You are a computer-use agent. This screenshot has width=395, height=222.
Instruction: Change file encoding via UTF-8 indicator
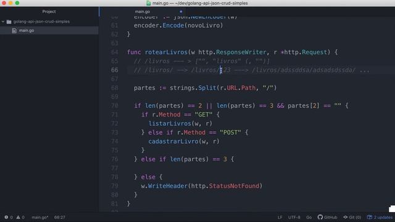point(294,217)
